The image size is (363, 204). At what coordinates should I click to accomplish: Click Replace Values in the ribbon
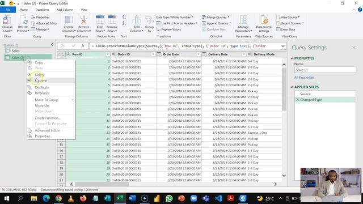[x=169, y=29]
